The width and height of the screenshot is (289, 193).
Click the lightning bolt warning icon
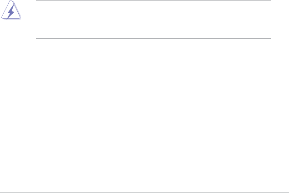[12, 12]
